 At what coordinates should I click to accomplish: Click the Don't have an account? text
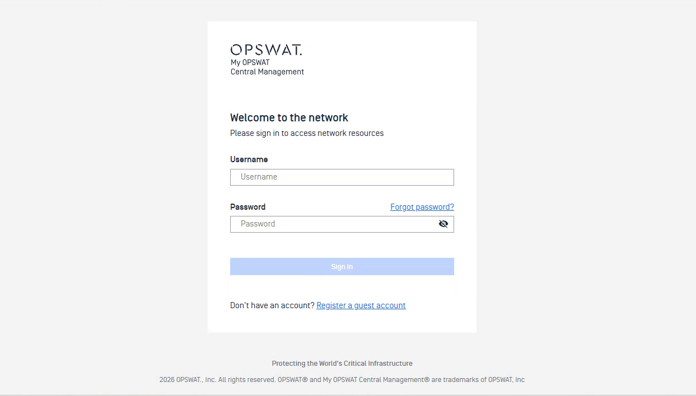tap(272, 305)
